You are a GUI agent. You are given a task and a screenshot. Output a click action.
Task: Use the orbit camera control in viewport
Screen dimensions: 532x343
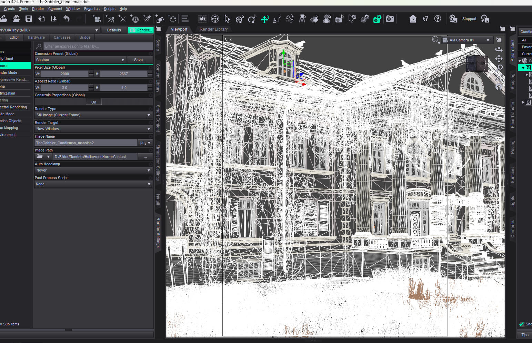click(x=499, y=49)
